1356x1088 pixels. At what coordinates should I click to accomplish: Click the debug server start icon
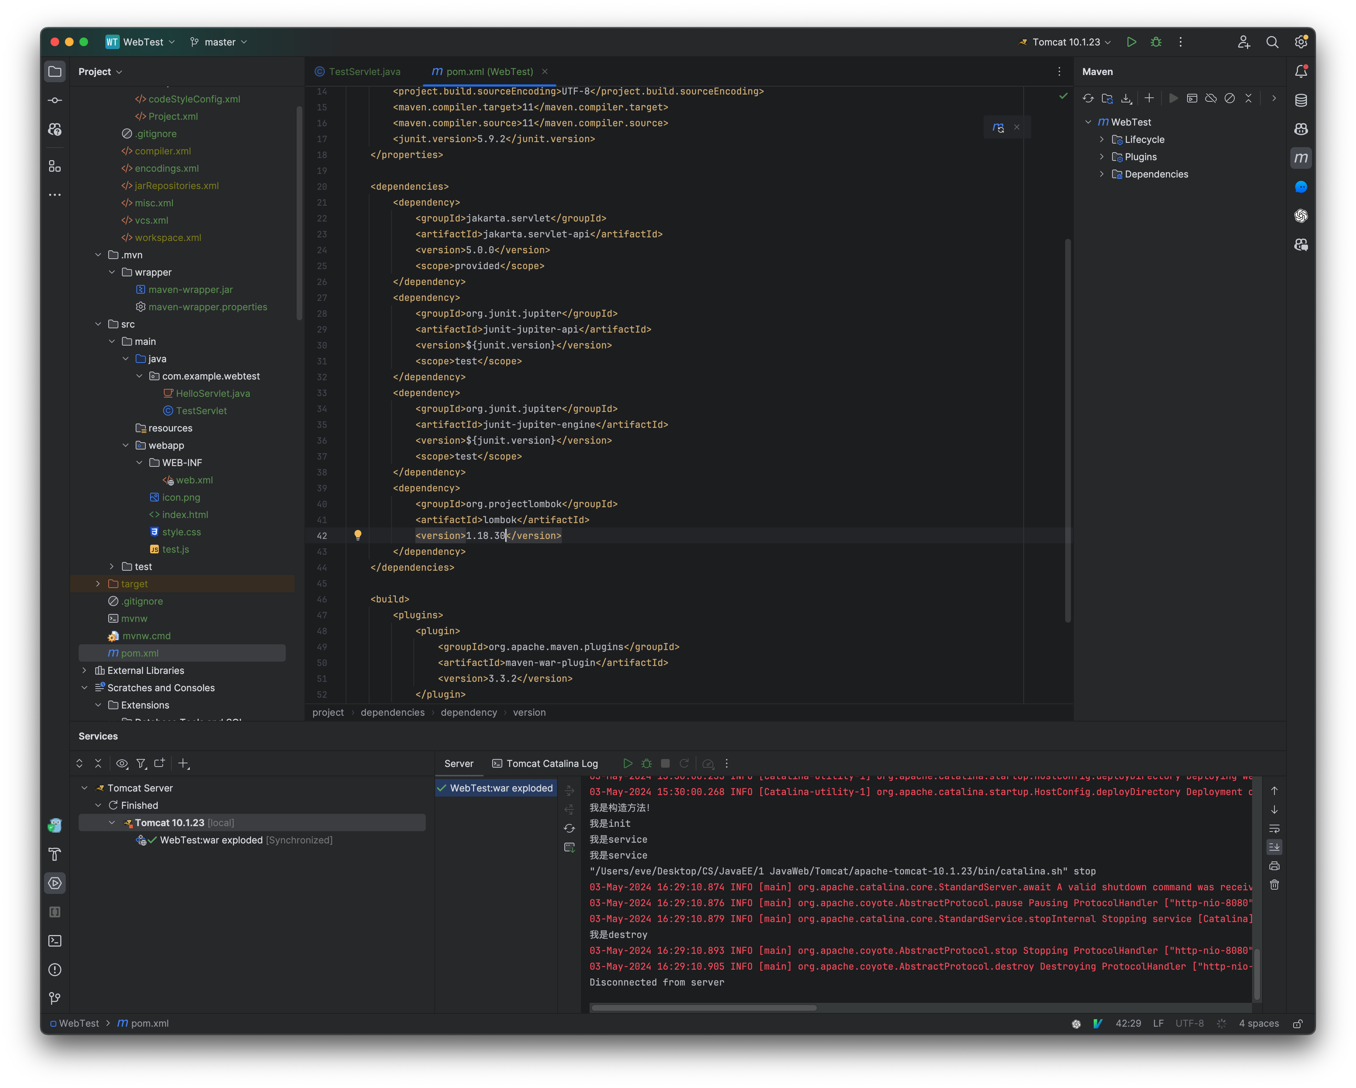[x=644, y=764]
